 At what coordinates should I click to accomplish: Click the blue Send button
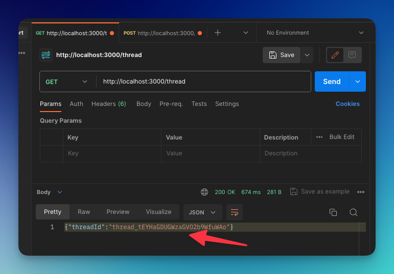[x=332, y=81]
